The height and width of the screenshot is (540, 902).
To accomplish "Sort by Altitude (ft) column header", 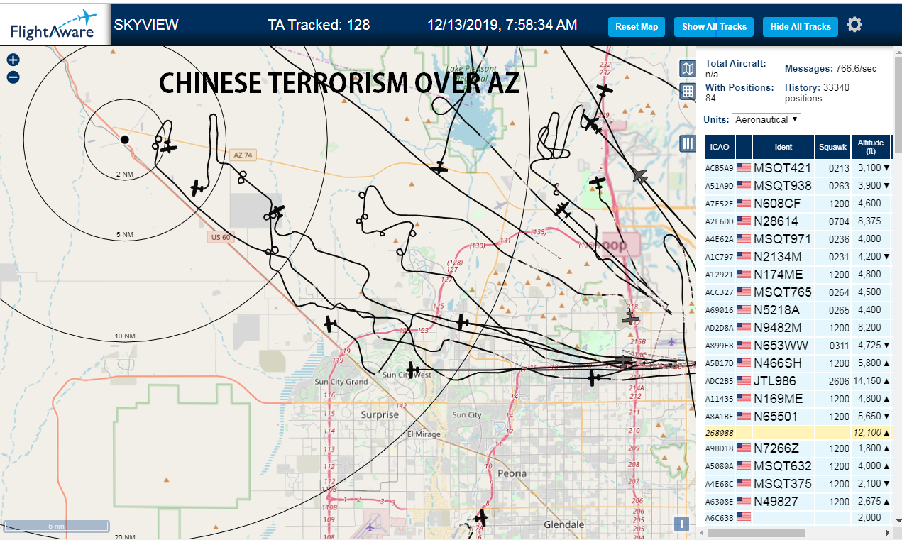I will click(x=870, y=147).
